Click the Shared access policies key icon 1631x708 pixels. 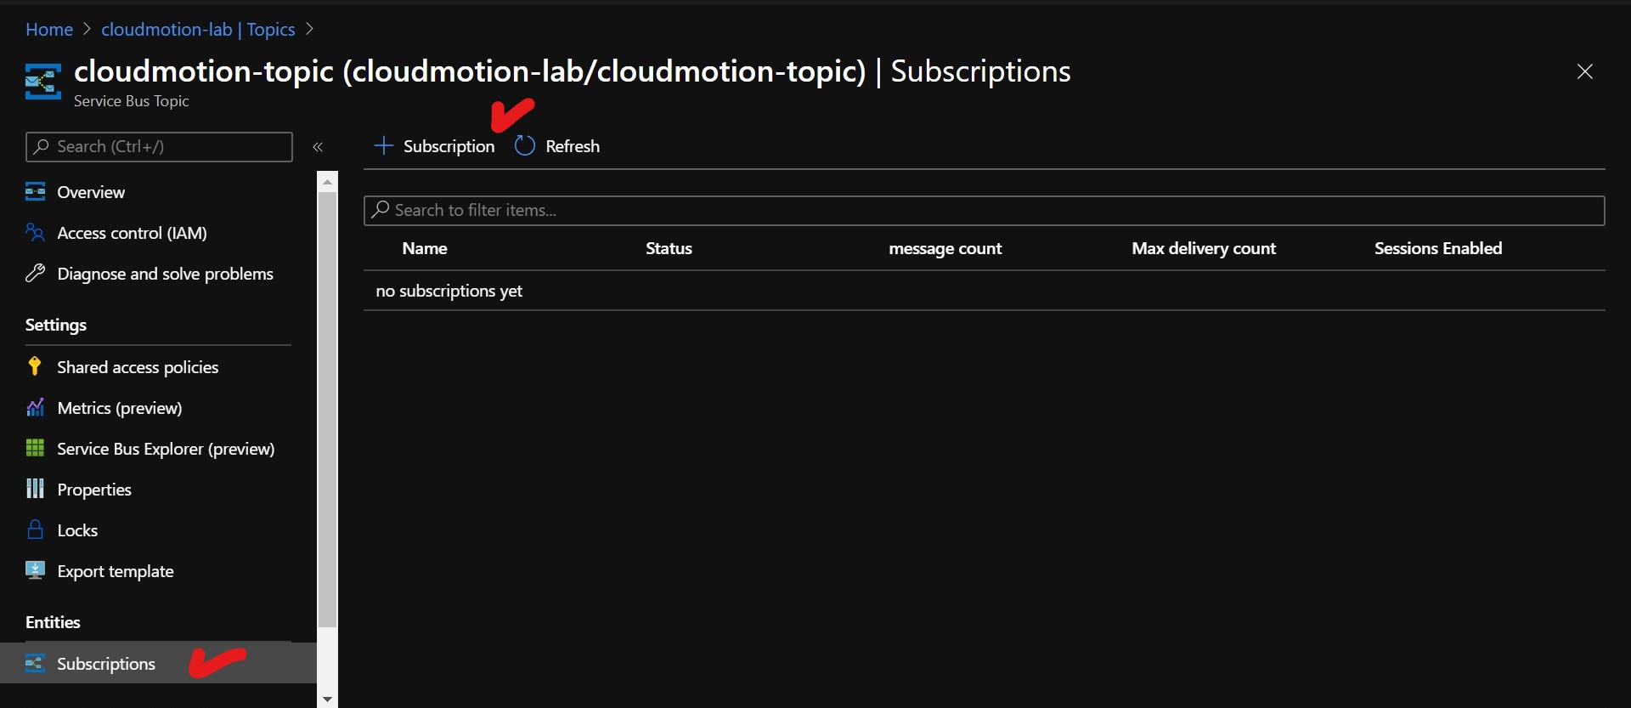click(x=35, y=366)
